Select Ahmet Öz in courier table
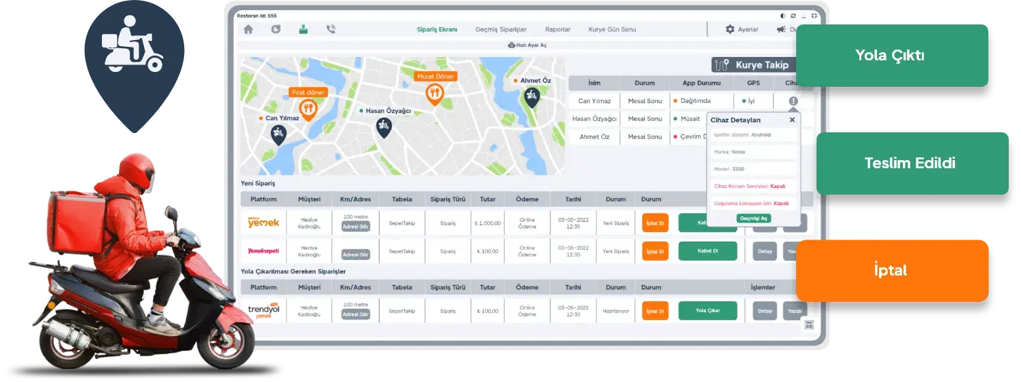 594,136
